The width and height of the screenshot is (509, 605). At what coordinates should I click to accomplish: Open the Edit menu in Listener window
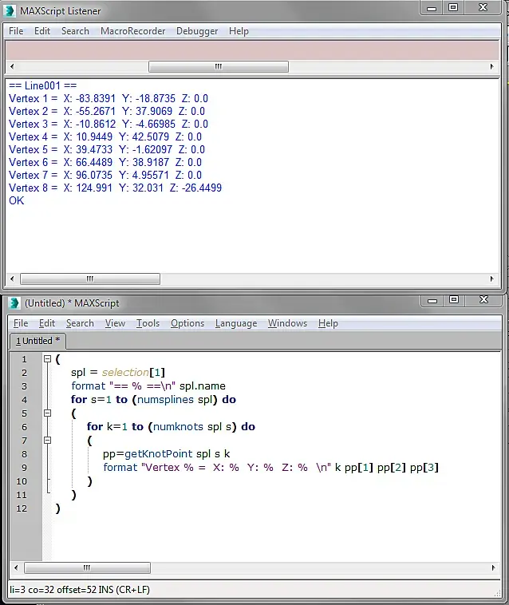tap(42, 31)
